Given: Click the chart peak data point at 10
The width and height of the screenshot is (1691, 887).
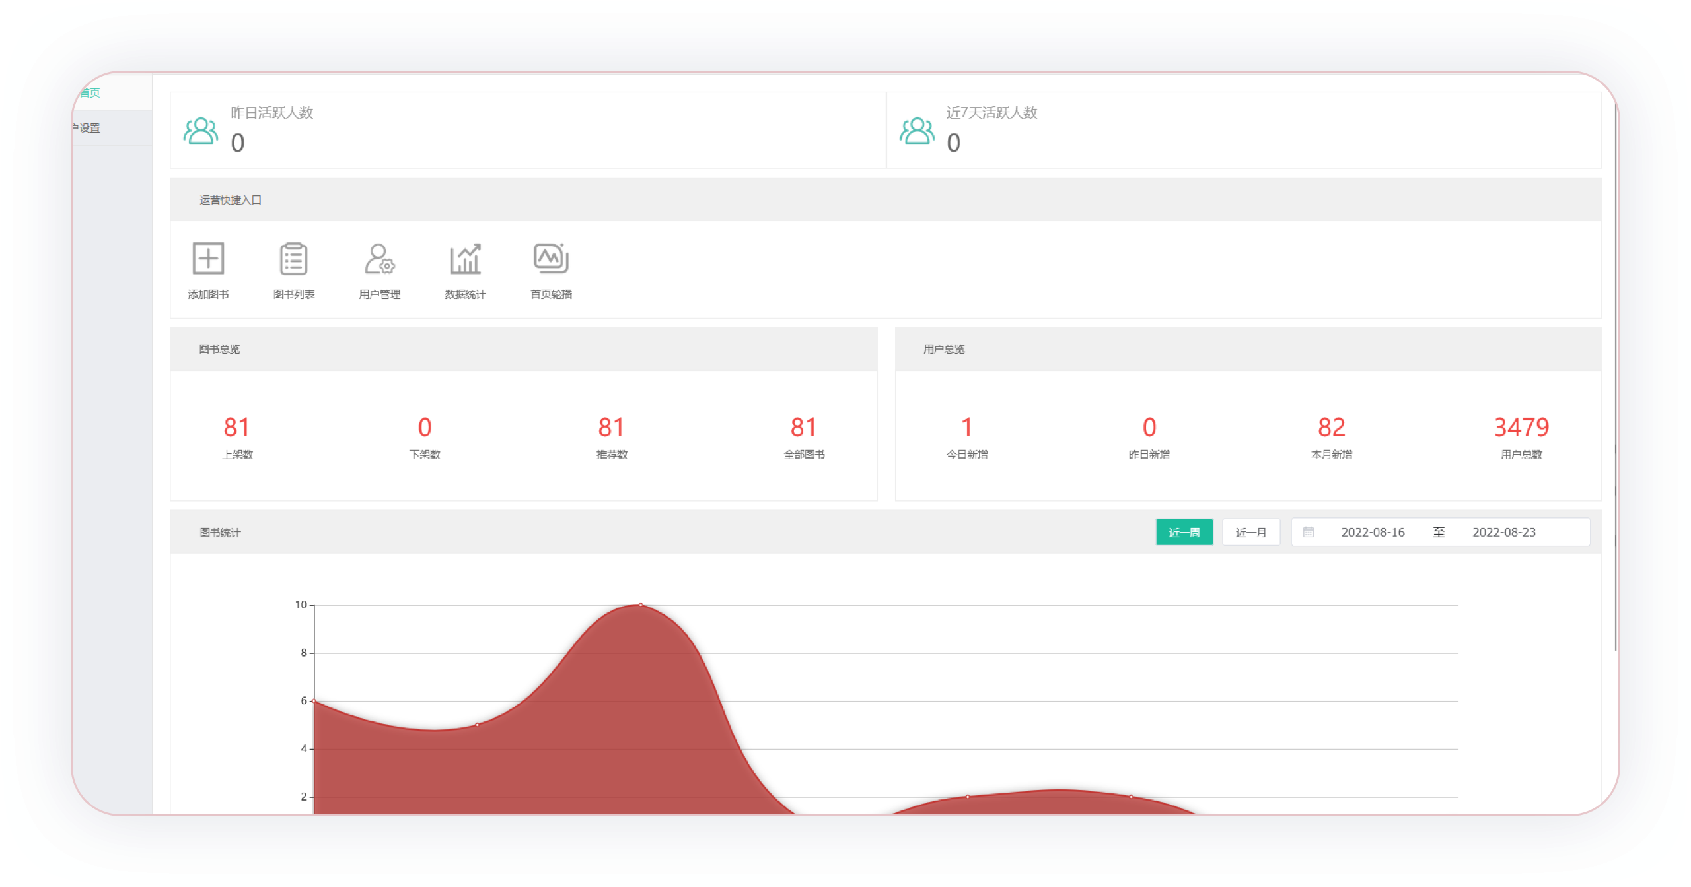Looking at the screenshot, I should [640, 605].
